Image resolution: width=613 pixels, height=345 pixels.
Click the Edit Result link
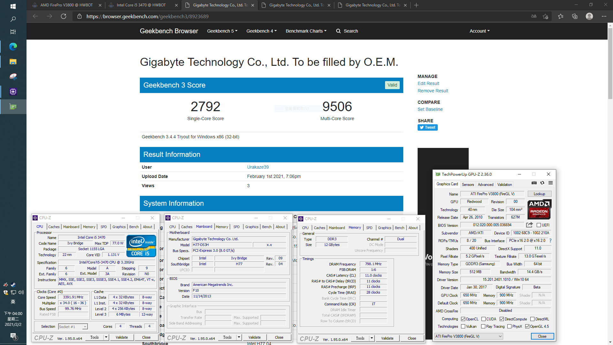click(428, 83)
